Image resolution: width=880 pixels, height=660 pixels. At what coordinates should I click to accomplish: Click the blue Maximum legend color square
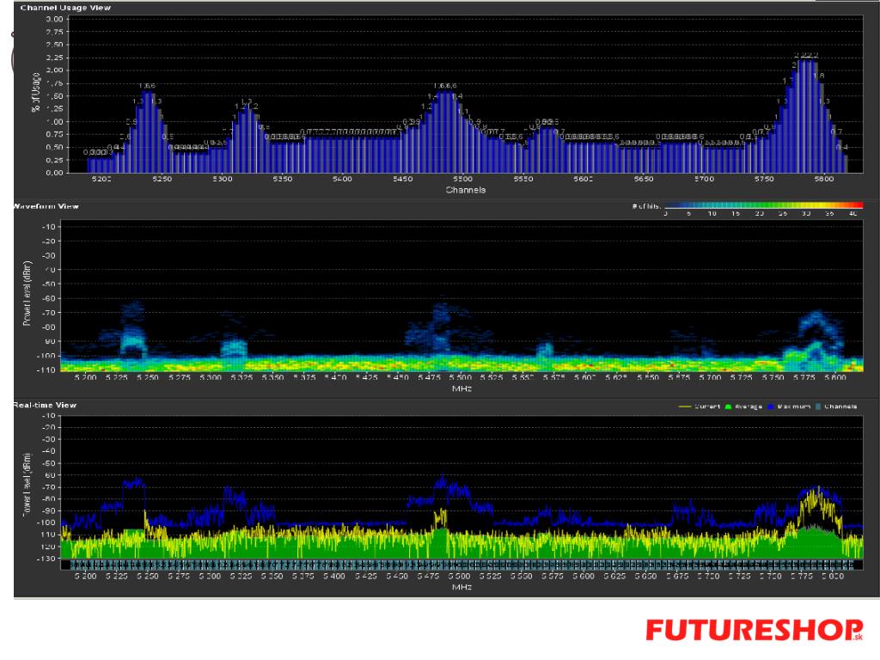tap(771, 406)
